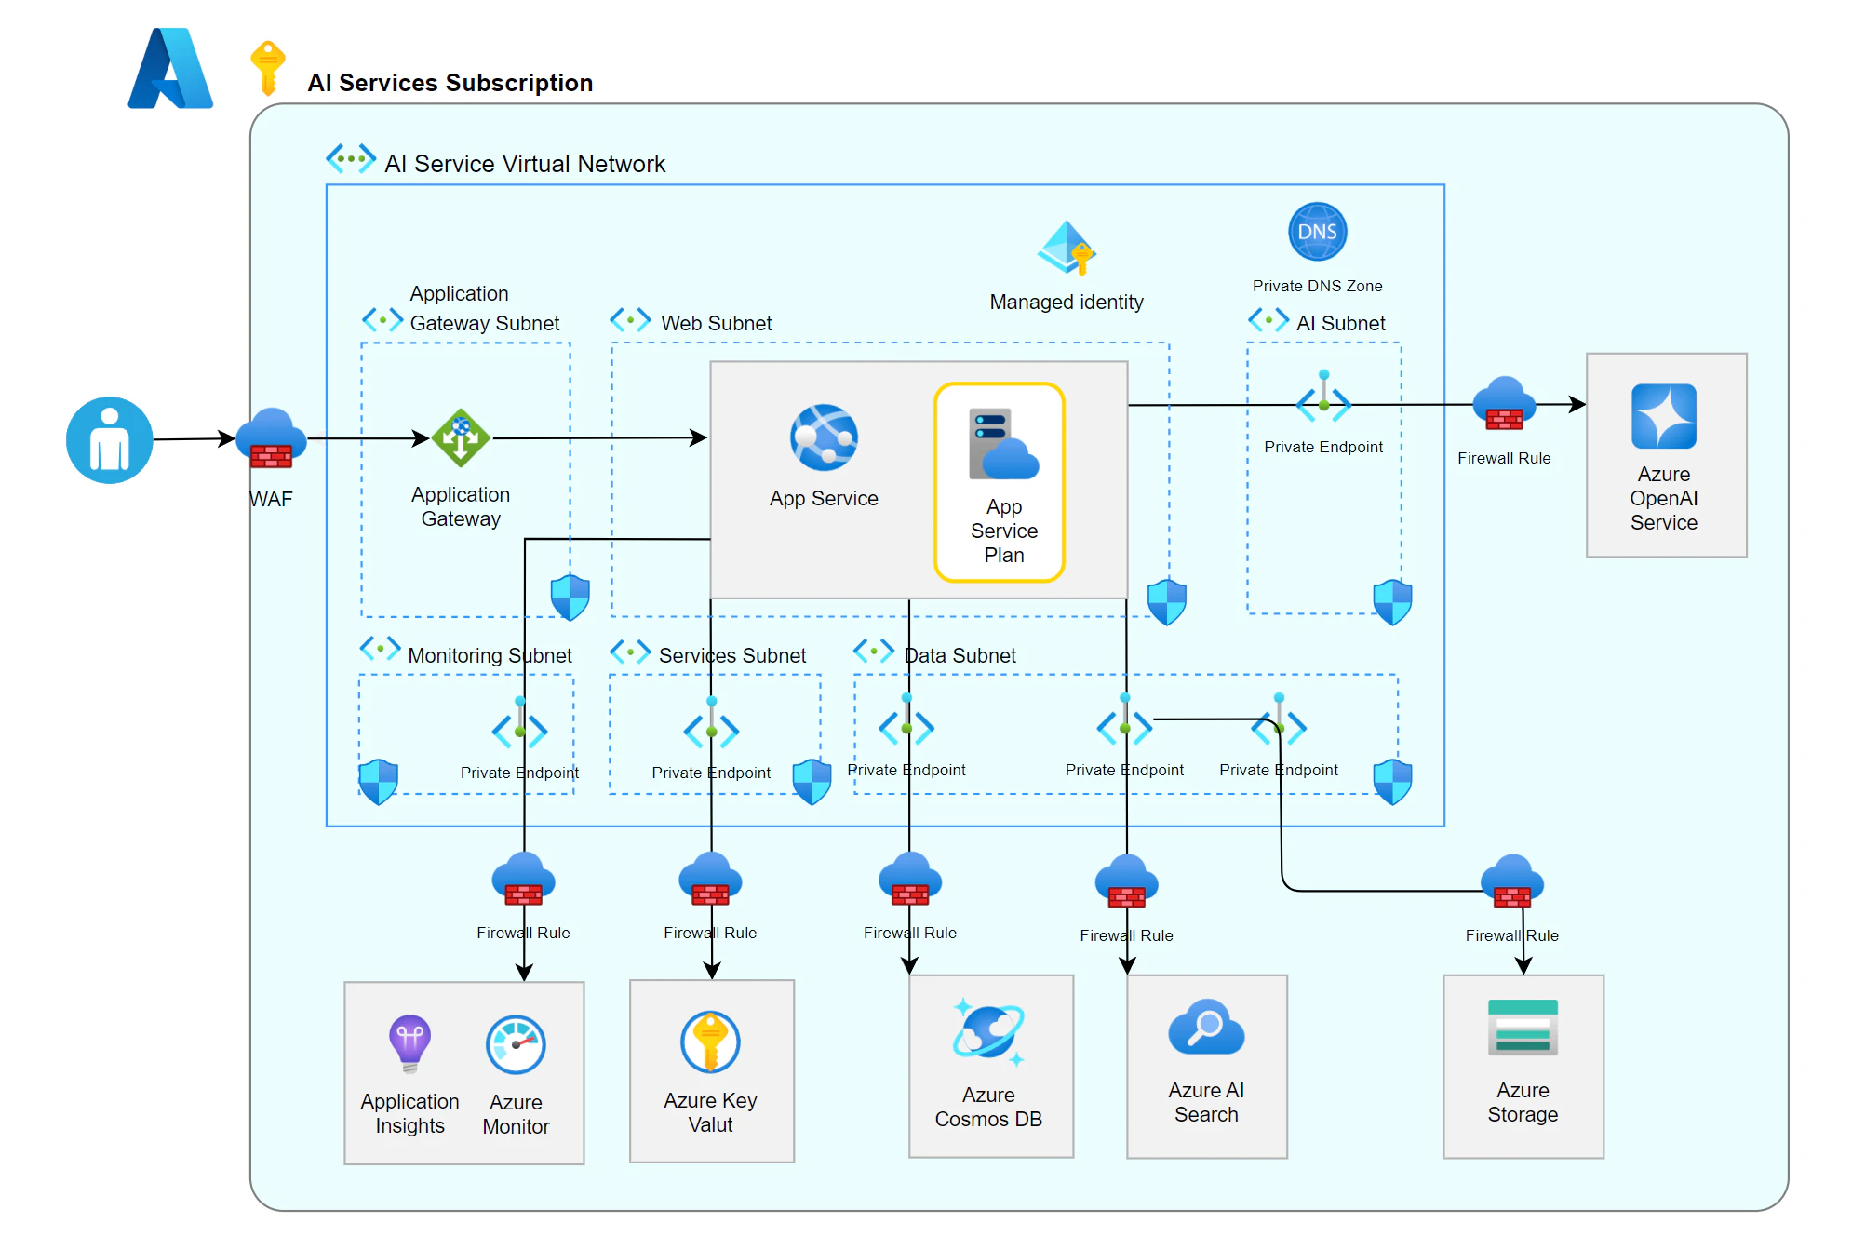
Task: Click the 'Services Subnet' label
Action: click(x=732, y=655)
